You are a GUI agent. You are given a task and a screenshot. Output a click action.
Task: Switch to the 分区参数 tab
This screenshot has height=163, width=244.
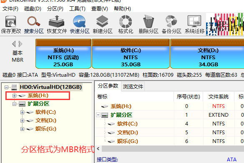tap(108, 86)
